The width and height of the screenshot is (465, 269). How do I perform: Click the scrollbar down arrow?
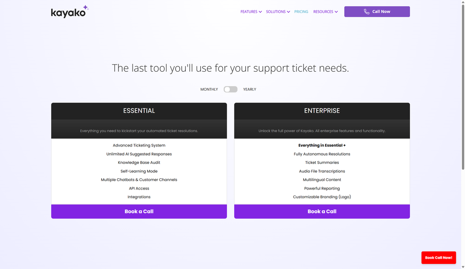tap(462, 266)
